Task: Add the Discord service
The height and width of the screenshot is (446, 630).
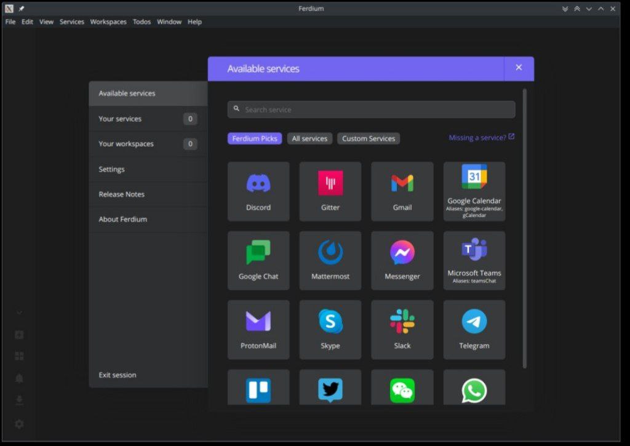Action: coord(258,191)
